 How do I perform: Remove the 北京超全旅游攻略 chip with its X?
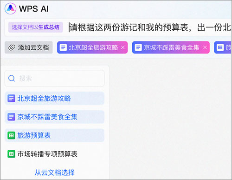pos(123,47)
